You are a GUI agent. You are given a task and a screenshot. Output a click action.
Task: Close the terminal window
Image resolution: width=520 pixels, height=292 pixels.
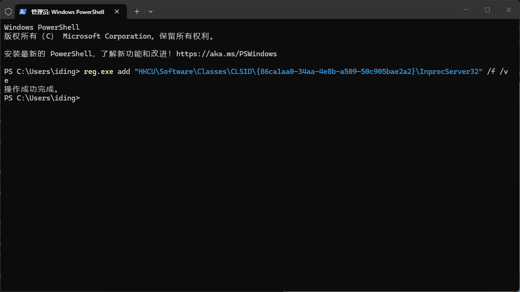coord(509,10)
